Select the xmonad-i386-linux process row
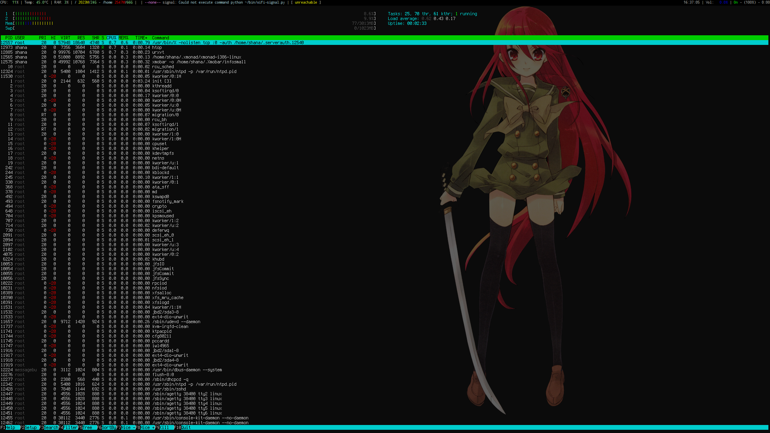 384,57
